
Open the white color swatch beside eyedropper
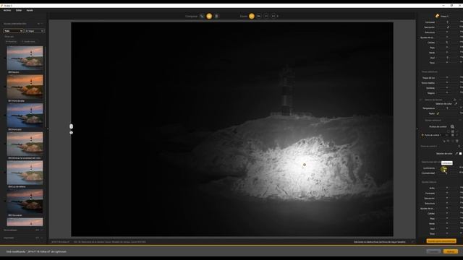[460, 154]
